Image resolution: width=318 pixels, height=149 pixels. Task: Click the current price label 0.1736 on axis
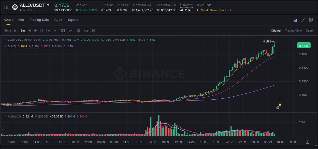tap(304, 46)
